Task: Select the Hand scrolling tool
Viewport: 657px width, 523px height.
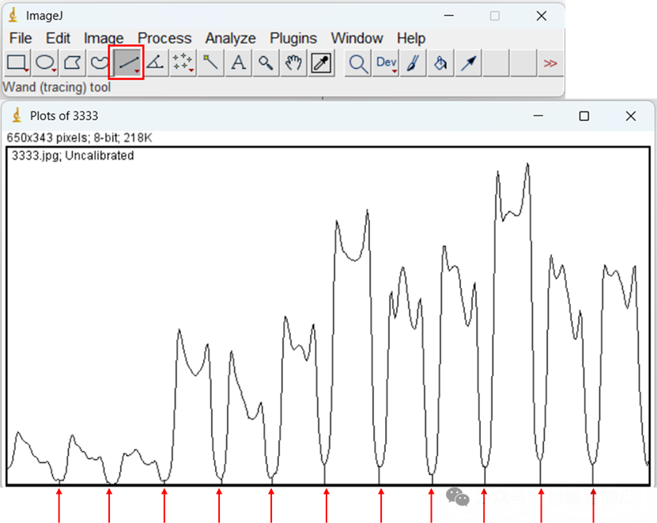Action: click(294, 63)
